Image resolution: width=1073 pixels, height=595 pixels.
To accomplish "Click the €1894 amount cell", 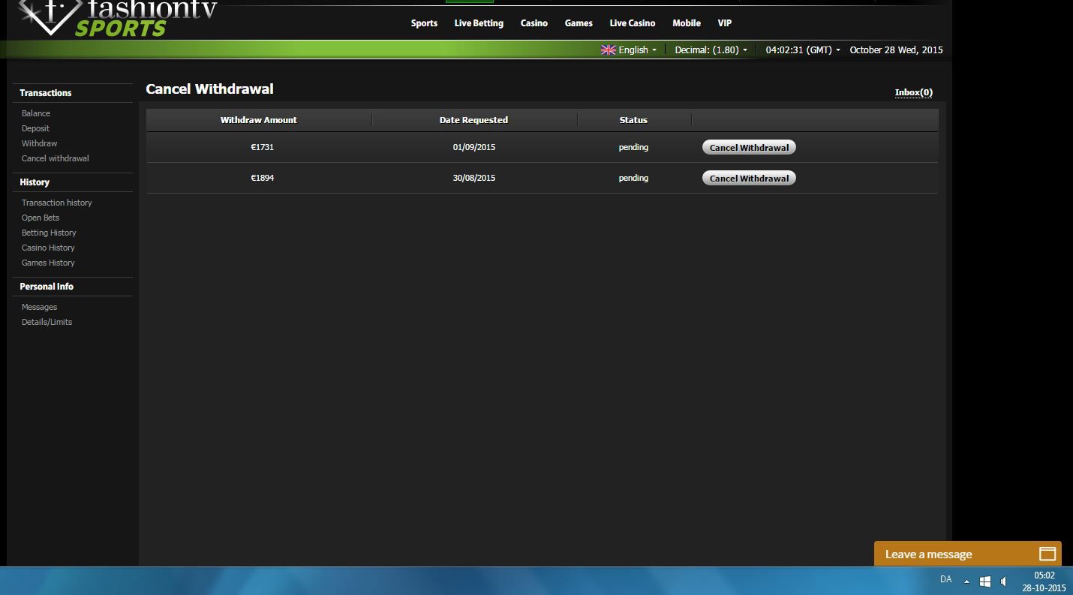I will (263, 178).
